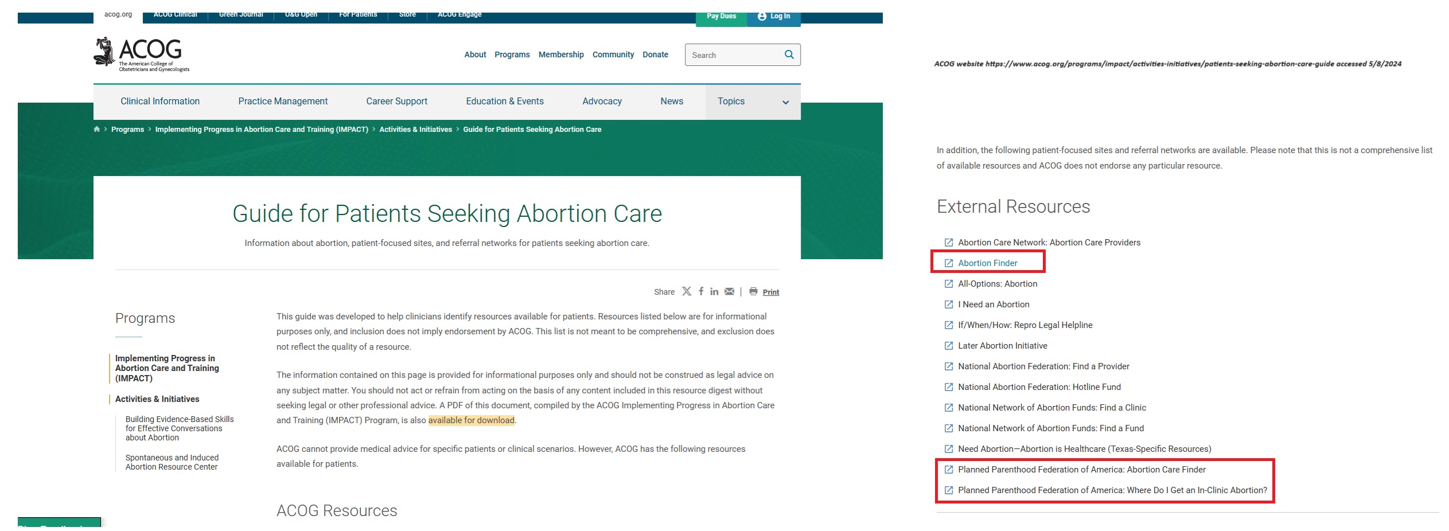Click the Store top bar link
Image resolution: width=1449 pixels, height=531 pixels.
(x=407, y=15)
